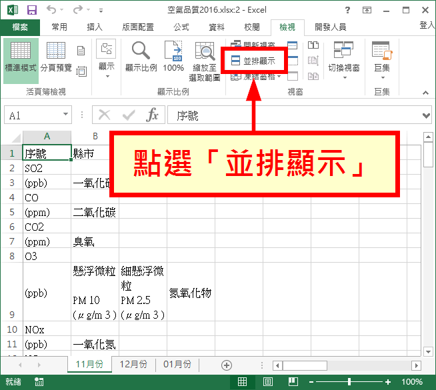Open the 切換視窗 switch windows dropdown
Screen dimensions: 436x390
coord(344,60)
